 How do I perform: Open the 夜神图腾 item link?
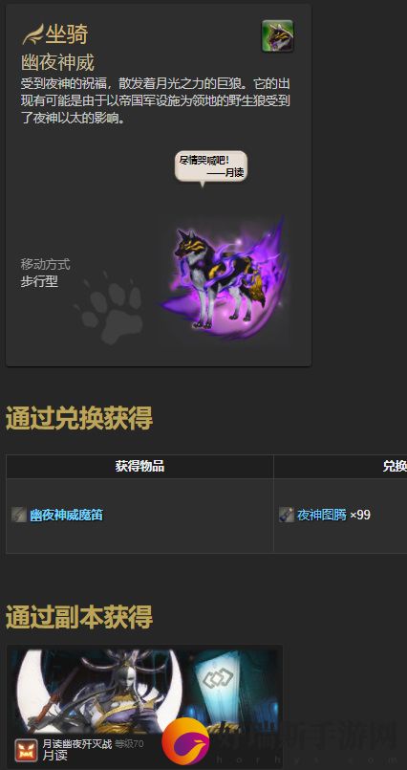322,516
